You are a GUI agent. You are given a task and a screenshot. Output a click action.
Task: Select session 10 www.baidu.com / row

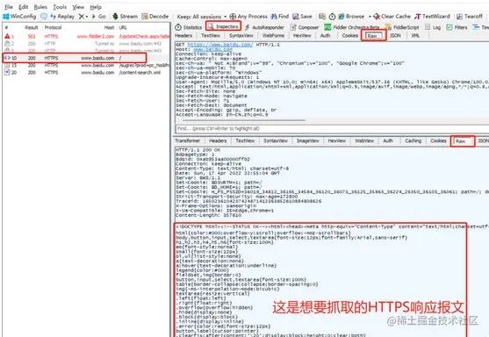point(86,58)
